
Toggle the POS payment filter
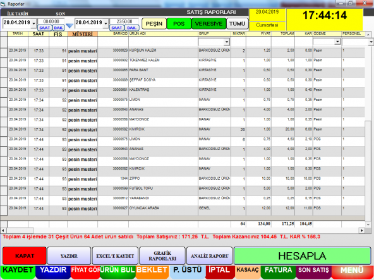coord(179,24)
